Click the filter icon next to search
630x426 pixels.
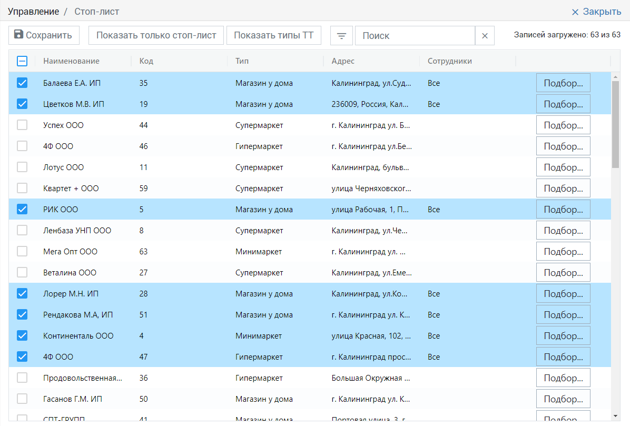341,36
